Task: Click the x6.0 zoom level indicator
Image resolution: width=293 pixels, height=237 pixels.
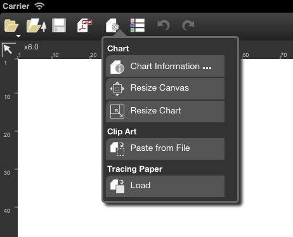Action: [x=31, y=47]
